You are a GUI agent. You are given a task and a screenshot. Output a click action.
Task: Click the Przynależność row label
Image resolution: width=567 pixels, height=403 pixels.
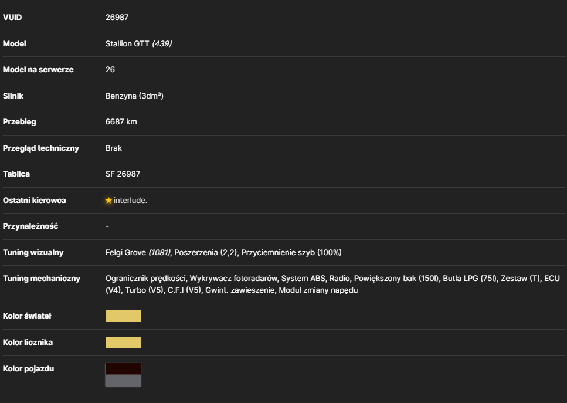(x=30, y=226)
